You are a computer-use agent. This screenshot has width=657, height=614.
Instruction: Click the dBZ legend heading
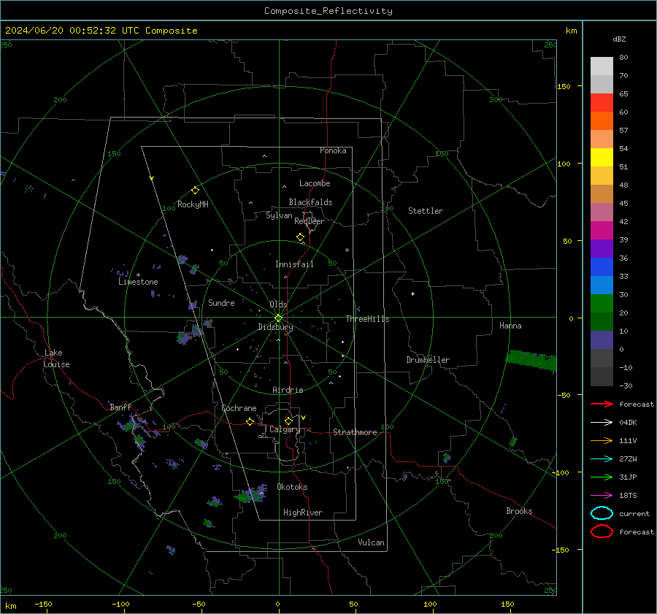[x=619, y=39]
